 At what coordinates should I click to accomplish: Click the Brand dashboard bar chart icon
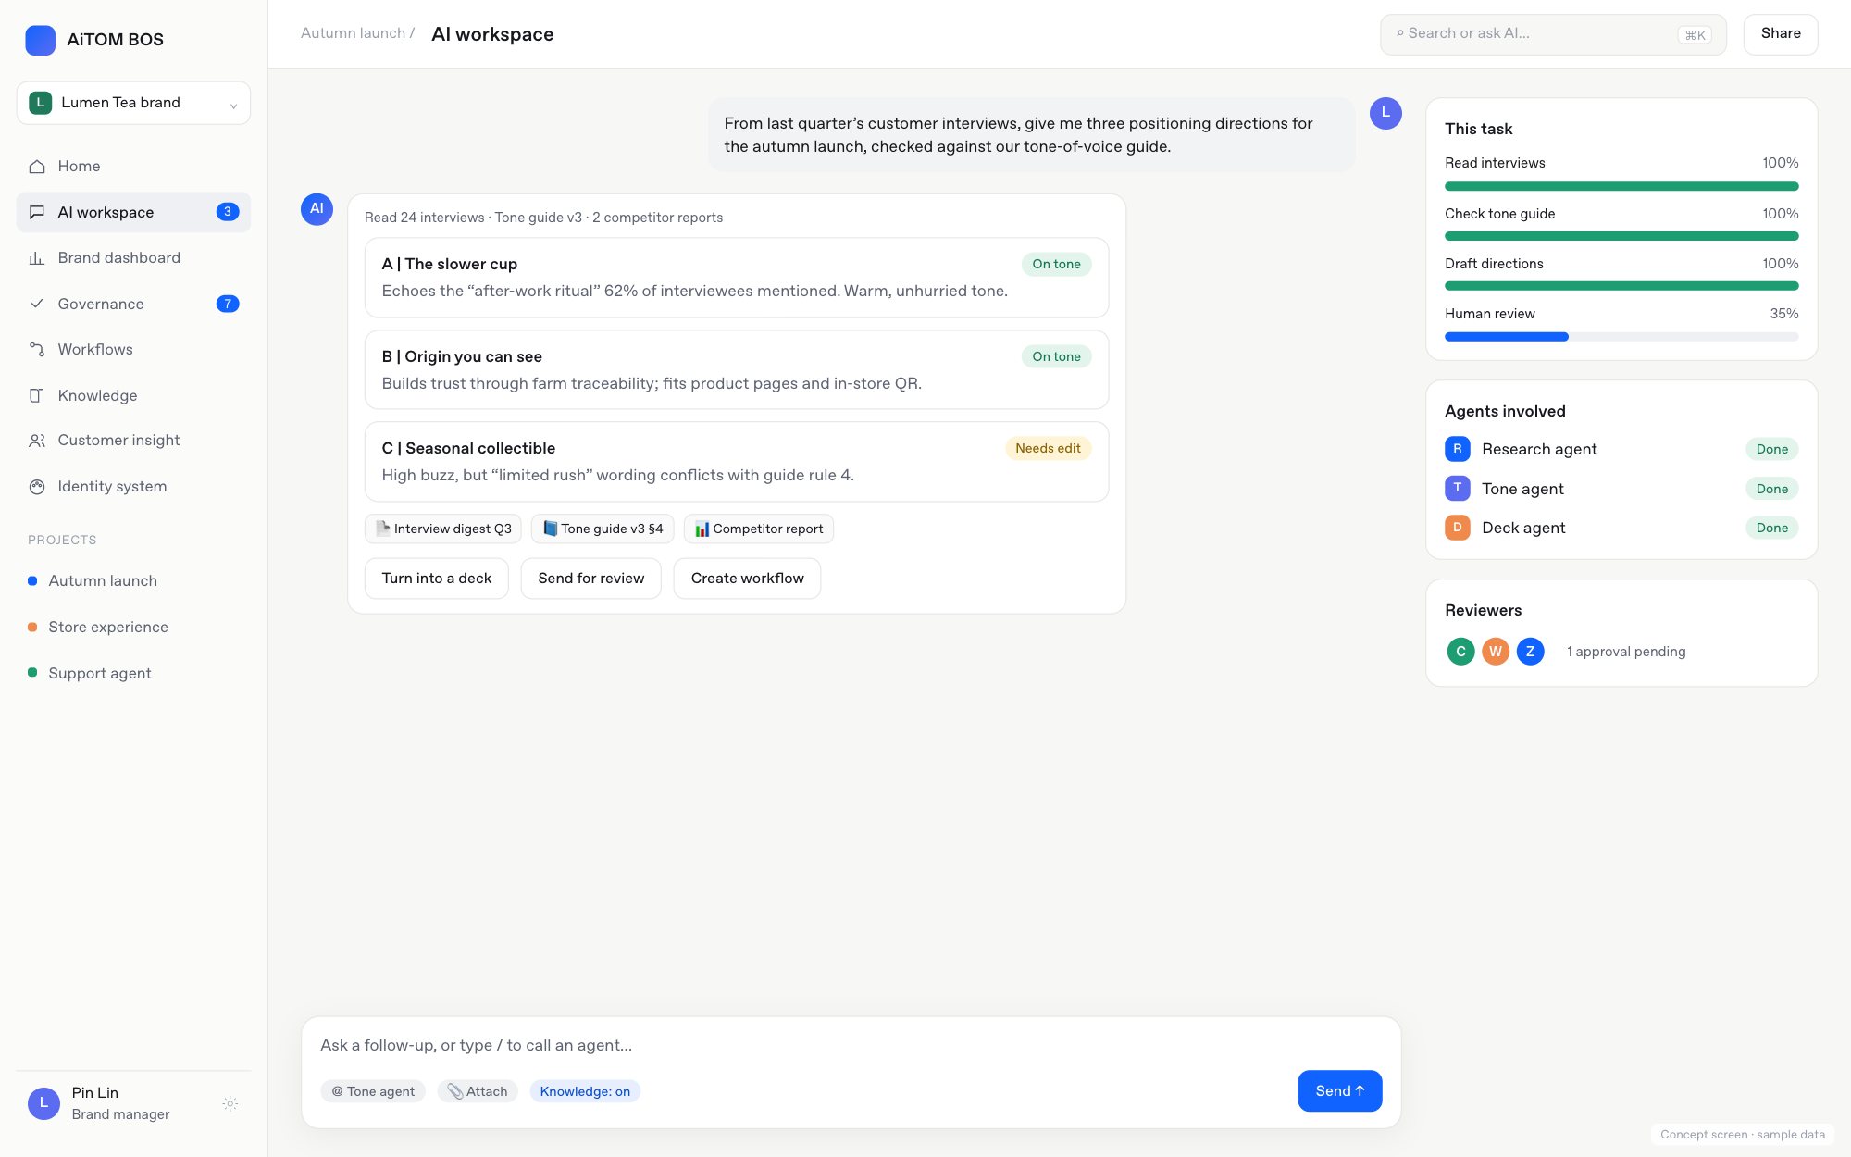tap(37, 258)
